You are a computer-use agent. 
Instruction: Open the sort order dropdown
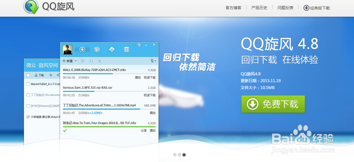pos(153,61)
